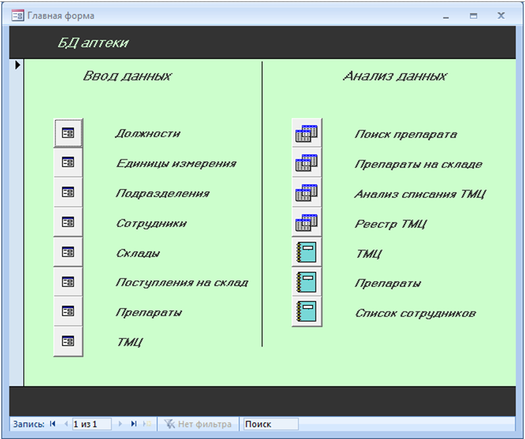525x439 pixels.
Task: Click the Поиск search box
Action: point(271,425)
